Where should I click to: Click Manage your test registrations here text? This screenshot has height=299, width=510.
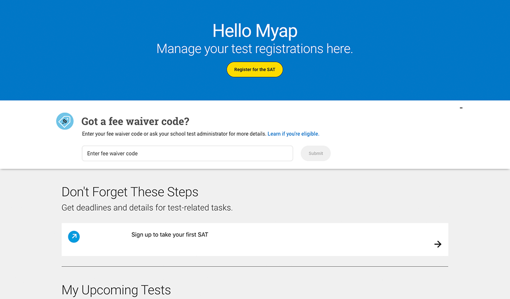click(254, 49)
